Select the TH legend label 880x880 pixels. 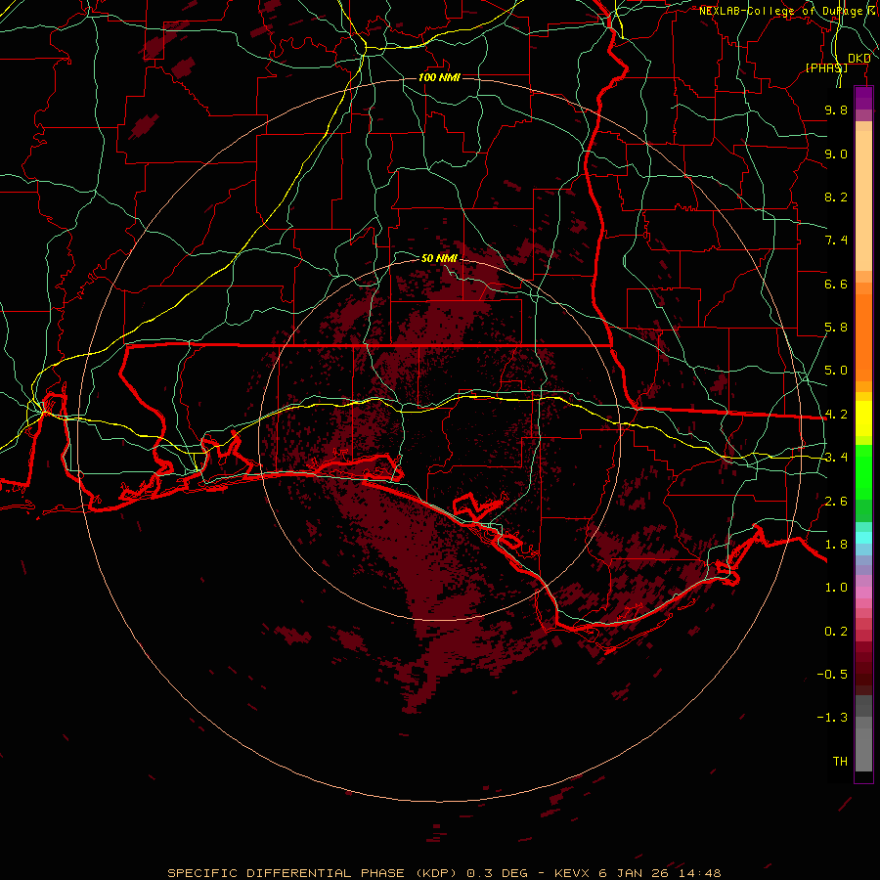click(840, 762)
